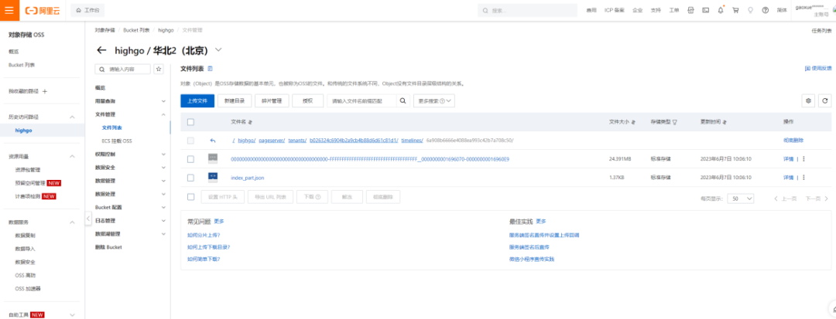Open the Cloud Shell terminal icon
The image size is (836, 319).
click(705, 10)
